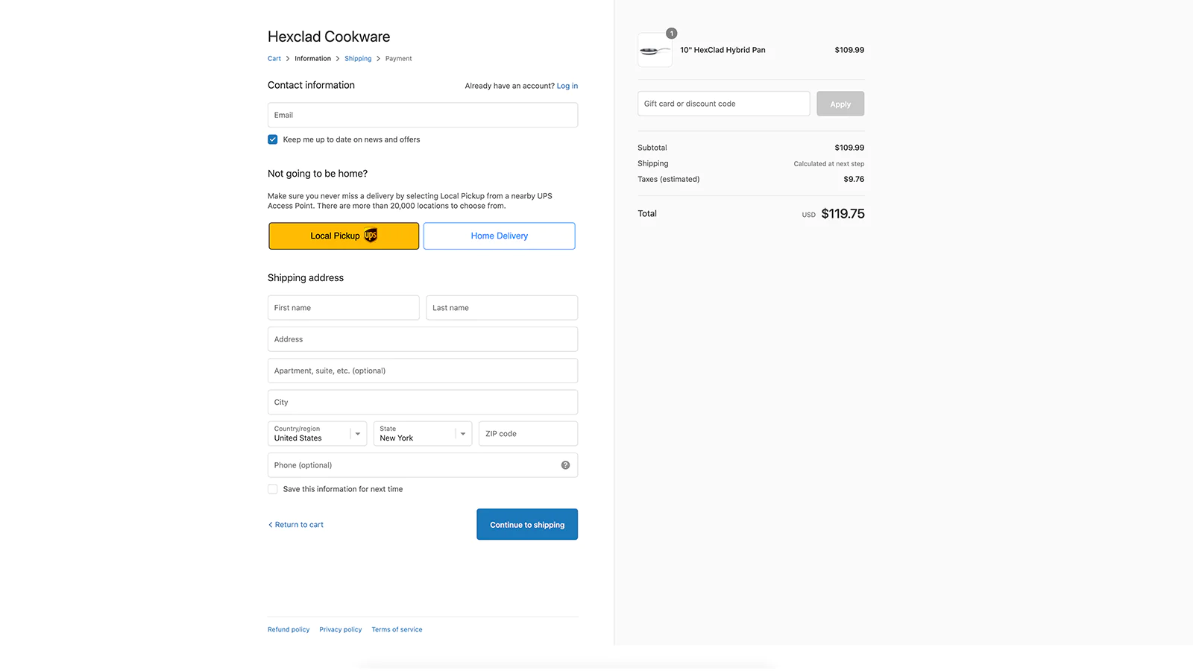Check Save this information for next time

tap(273, 489)
